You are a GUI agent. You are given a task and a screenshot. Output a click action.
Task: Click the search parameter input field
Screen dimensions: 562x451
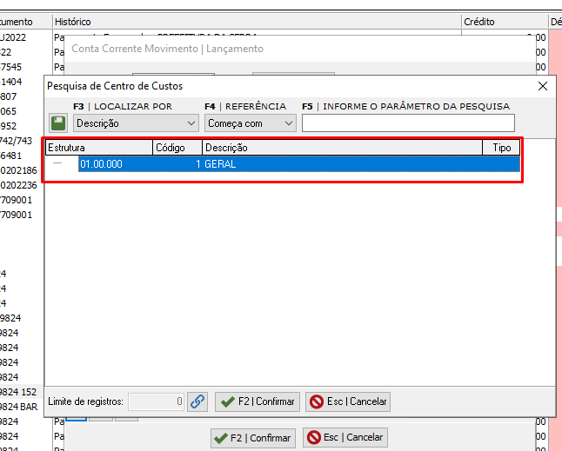408,123
